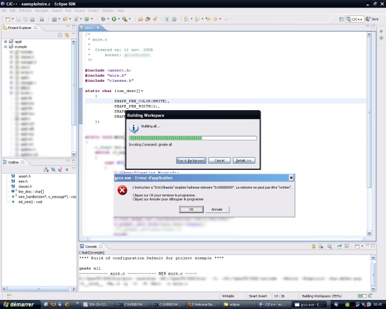Click the yellow Back navigation arrow

coord(216,19)
